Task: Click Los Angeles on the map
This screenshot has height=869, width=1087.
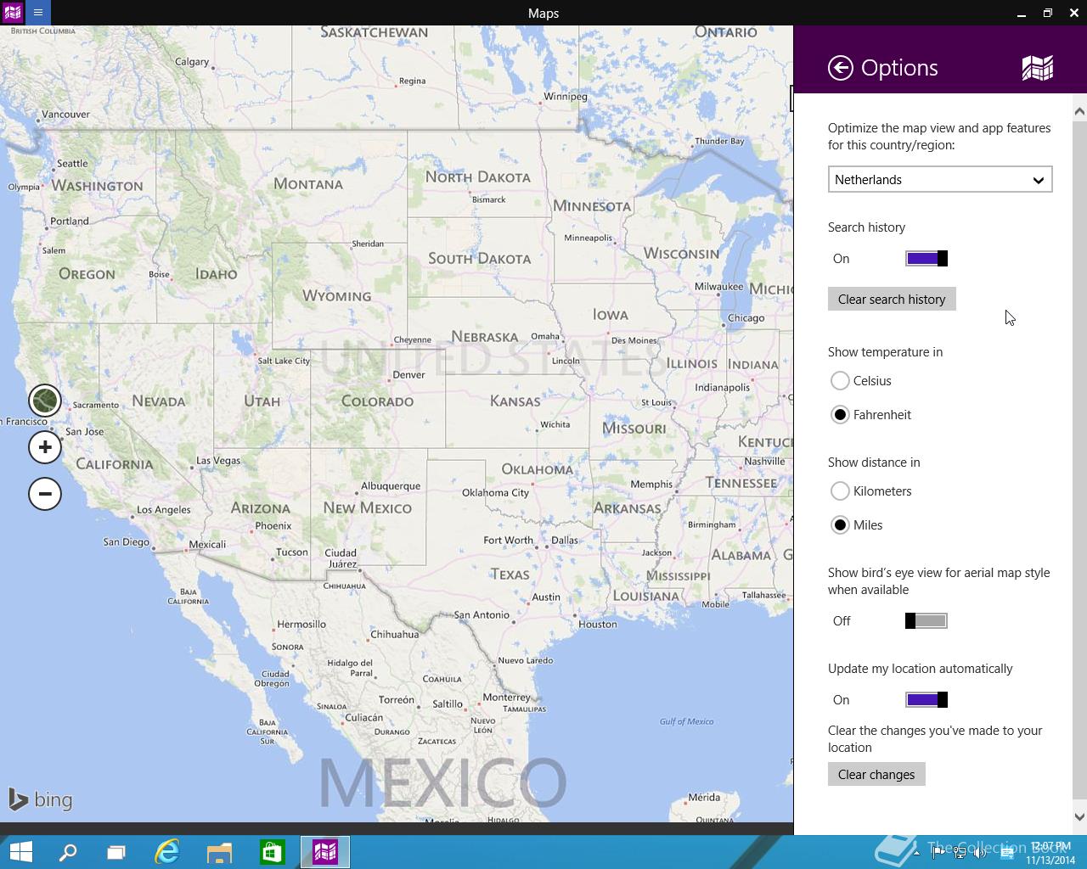Action: tap(164, 510)
